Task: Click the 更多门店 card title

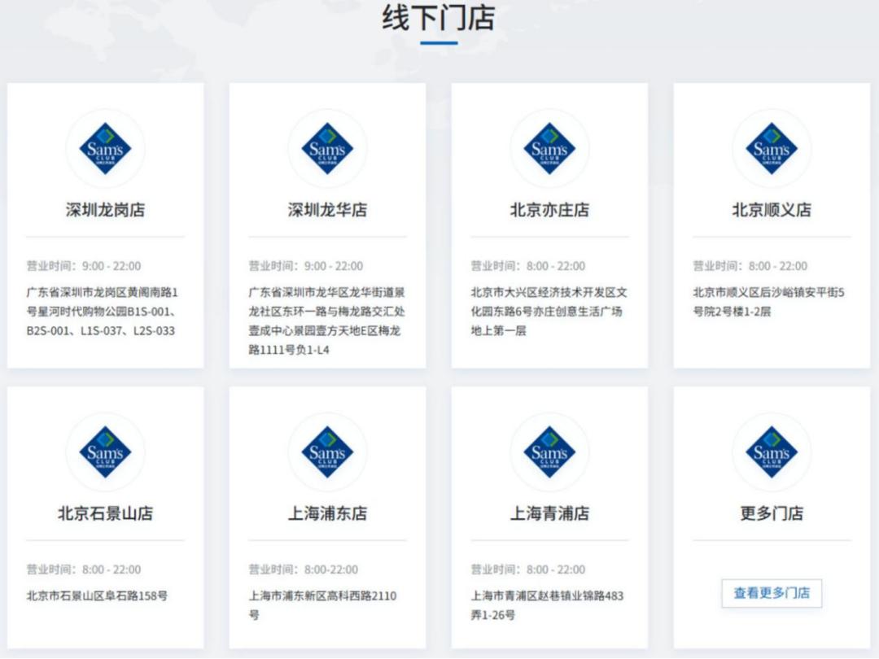Action: click(x=771, y=514)
